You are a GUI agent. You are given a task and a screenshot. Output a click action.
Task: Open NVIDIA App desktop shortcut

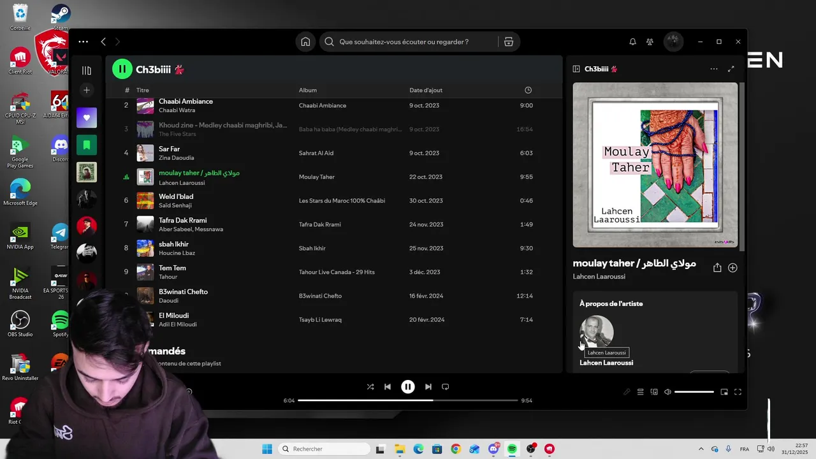20,237
